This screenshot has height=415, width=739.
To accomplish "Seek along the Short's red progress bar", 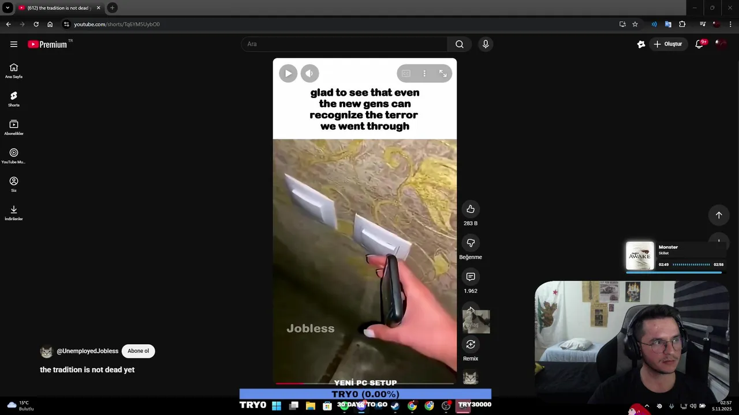I will pyautogui.click(x=365, y=383).
